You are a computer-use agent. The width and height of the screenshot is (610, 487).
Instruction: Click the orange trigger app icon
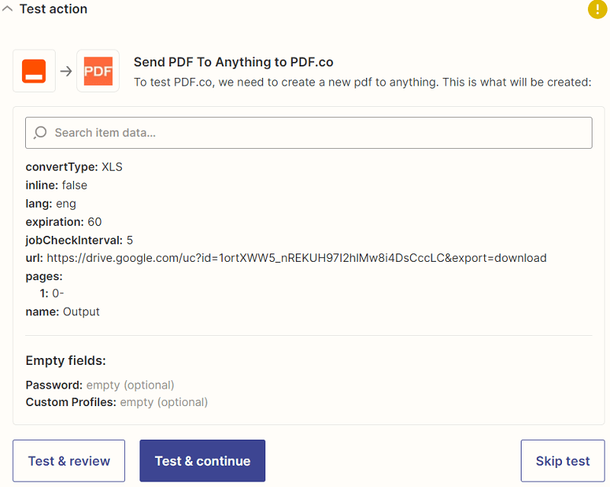tap(34, 71)
